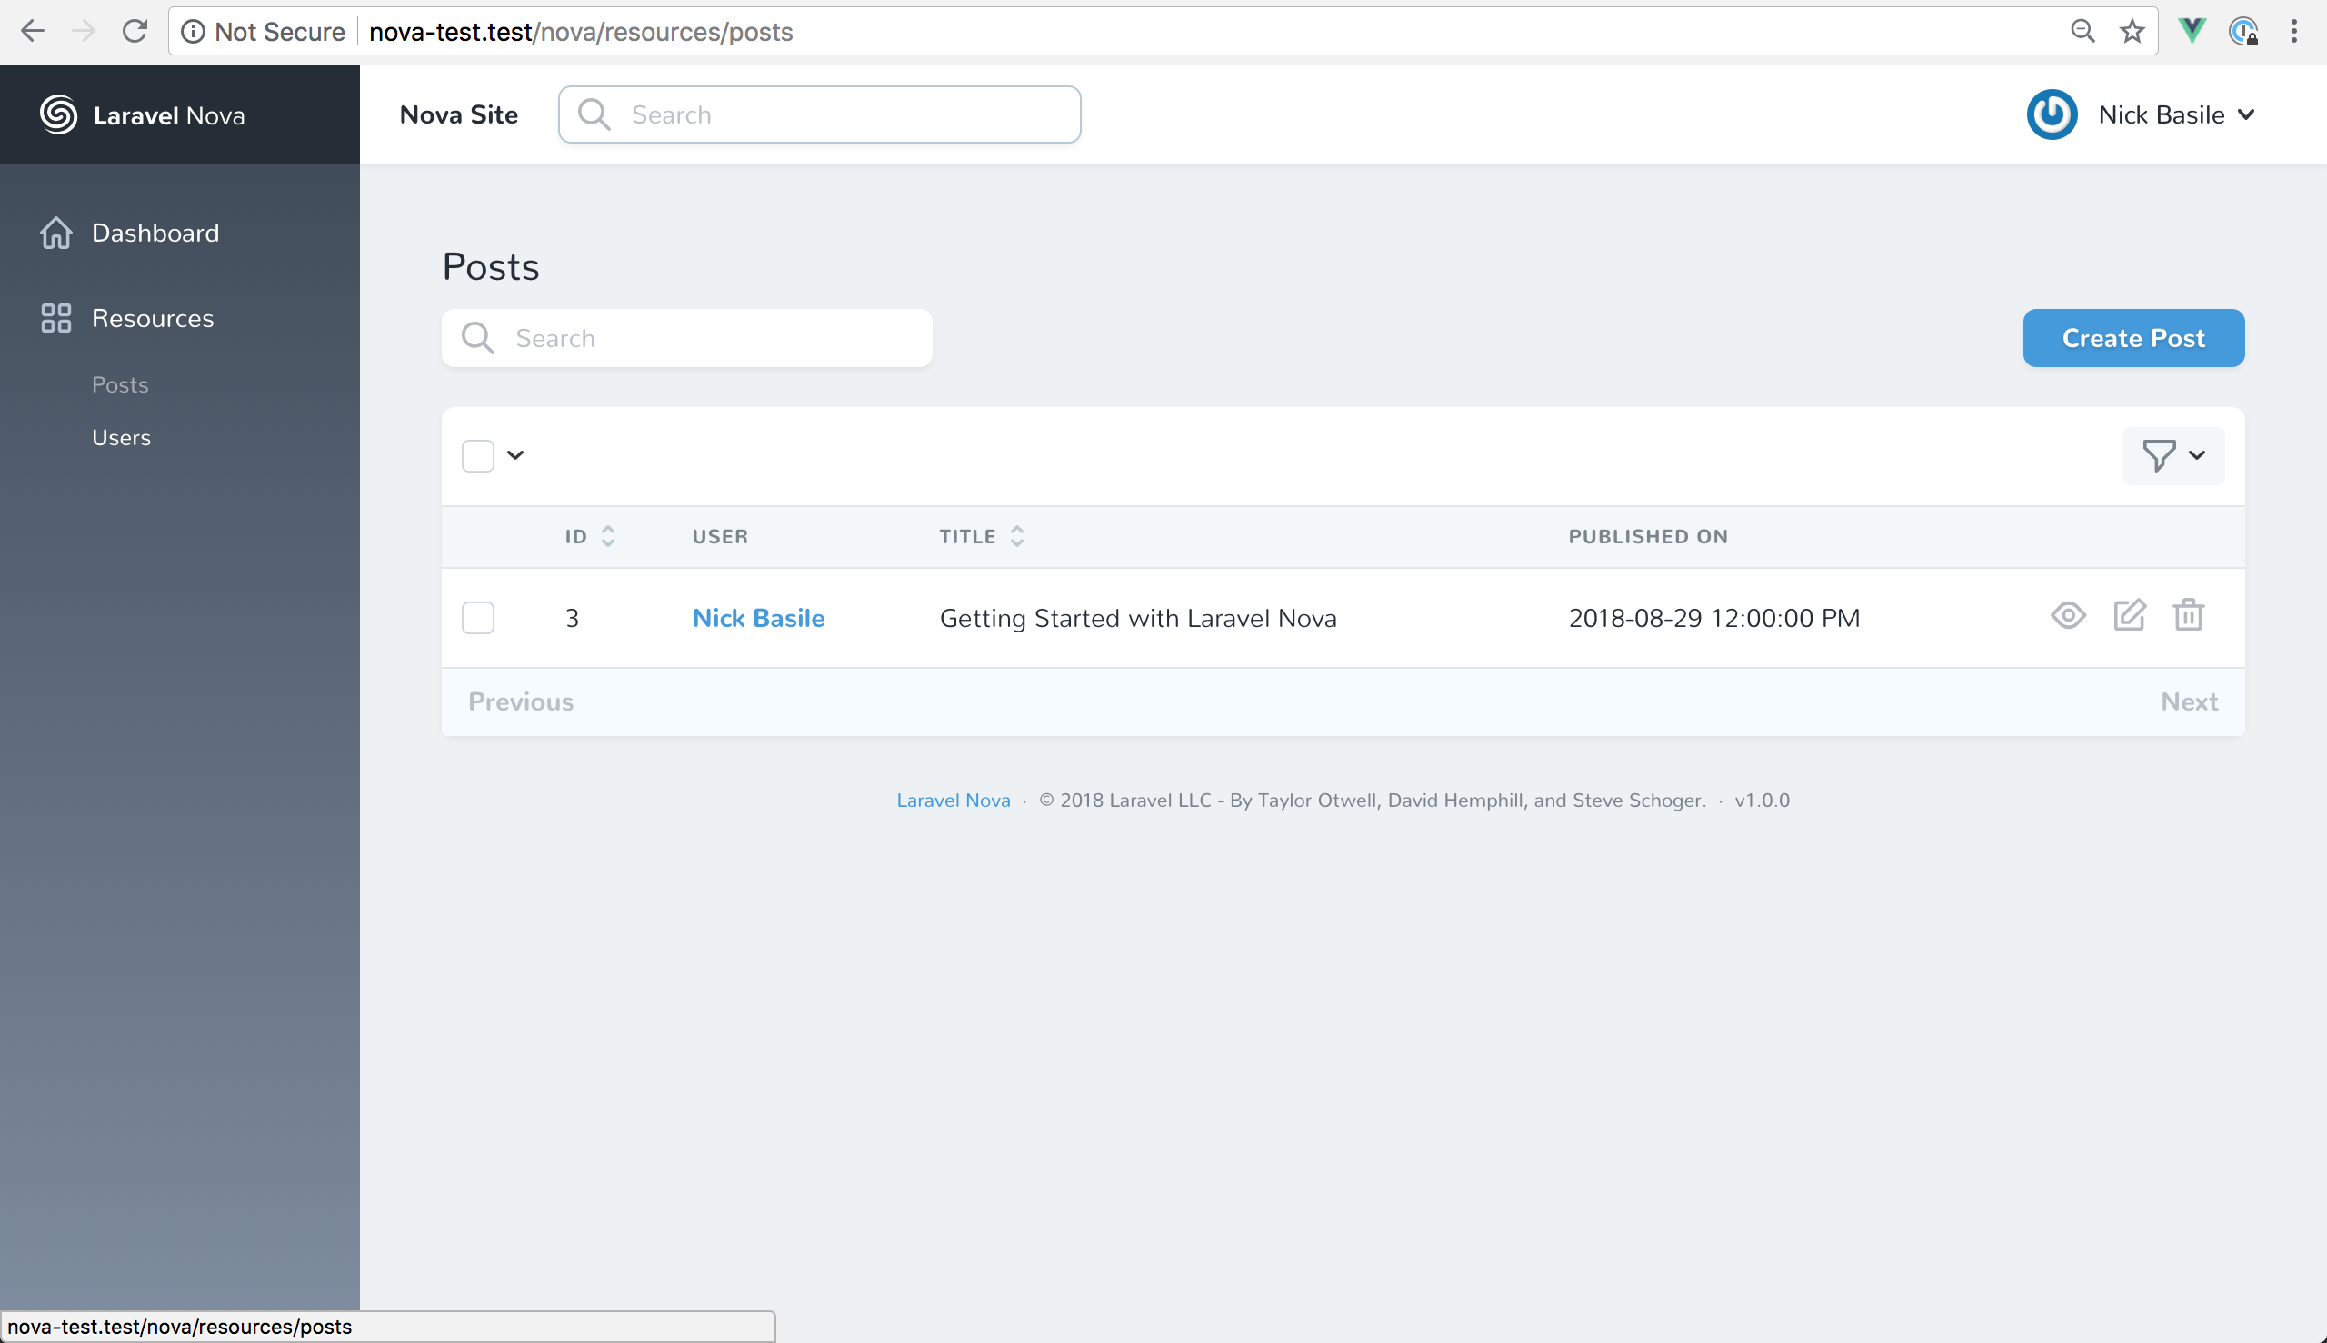Click the Dashboard home icon
2327x1343 pixels.
tap(56, 233)
